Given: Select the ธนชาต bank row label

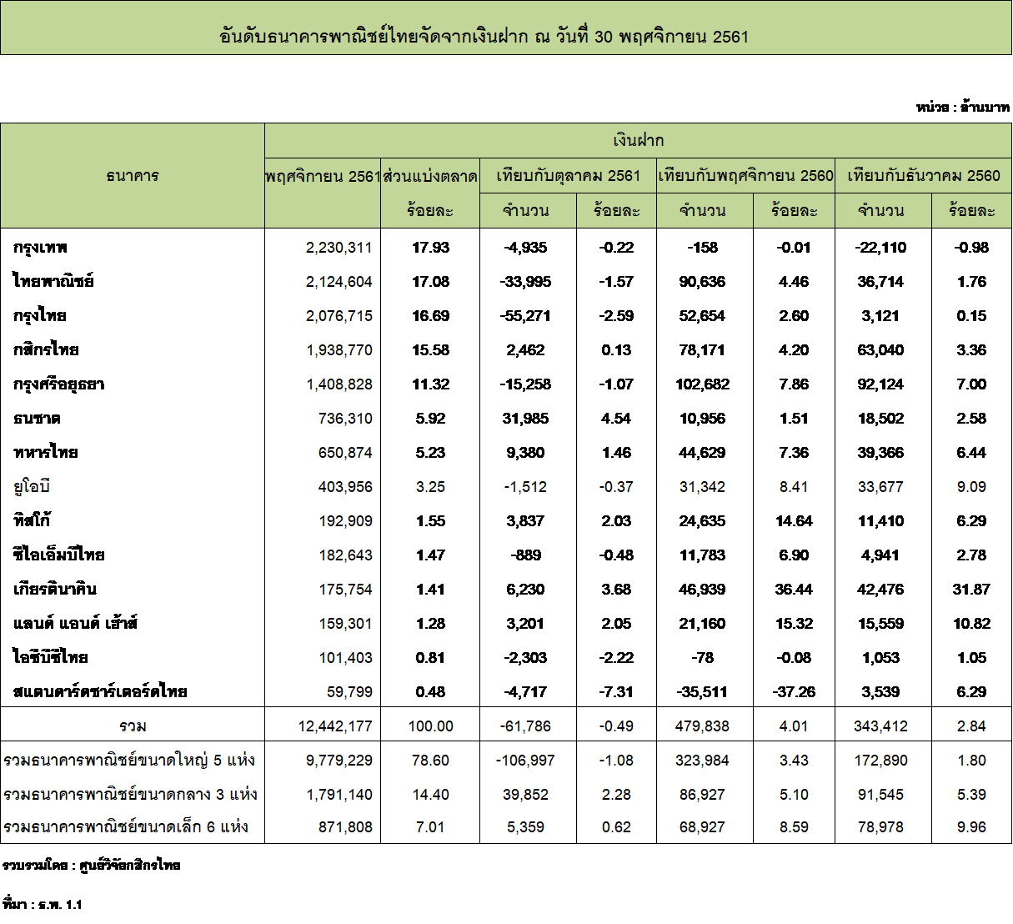Looking at the screenshot, I should pyautogui.click(x=37, y=419).
